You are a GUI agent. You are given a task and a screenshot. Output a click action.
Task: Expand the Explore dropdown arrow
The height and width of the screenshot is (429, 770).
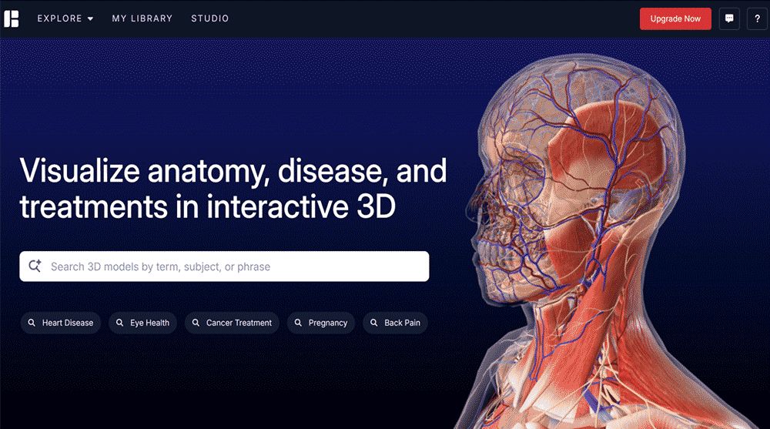point(90,18)
